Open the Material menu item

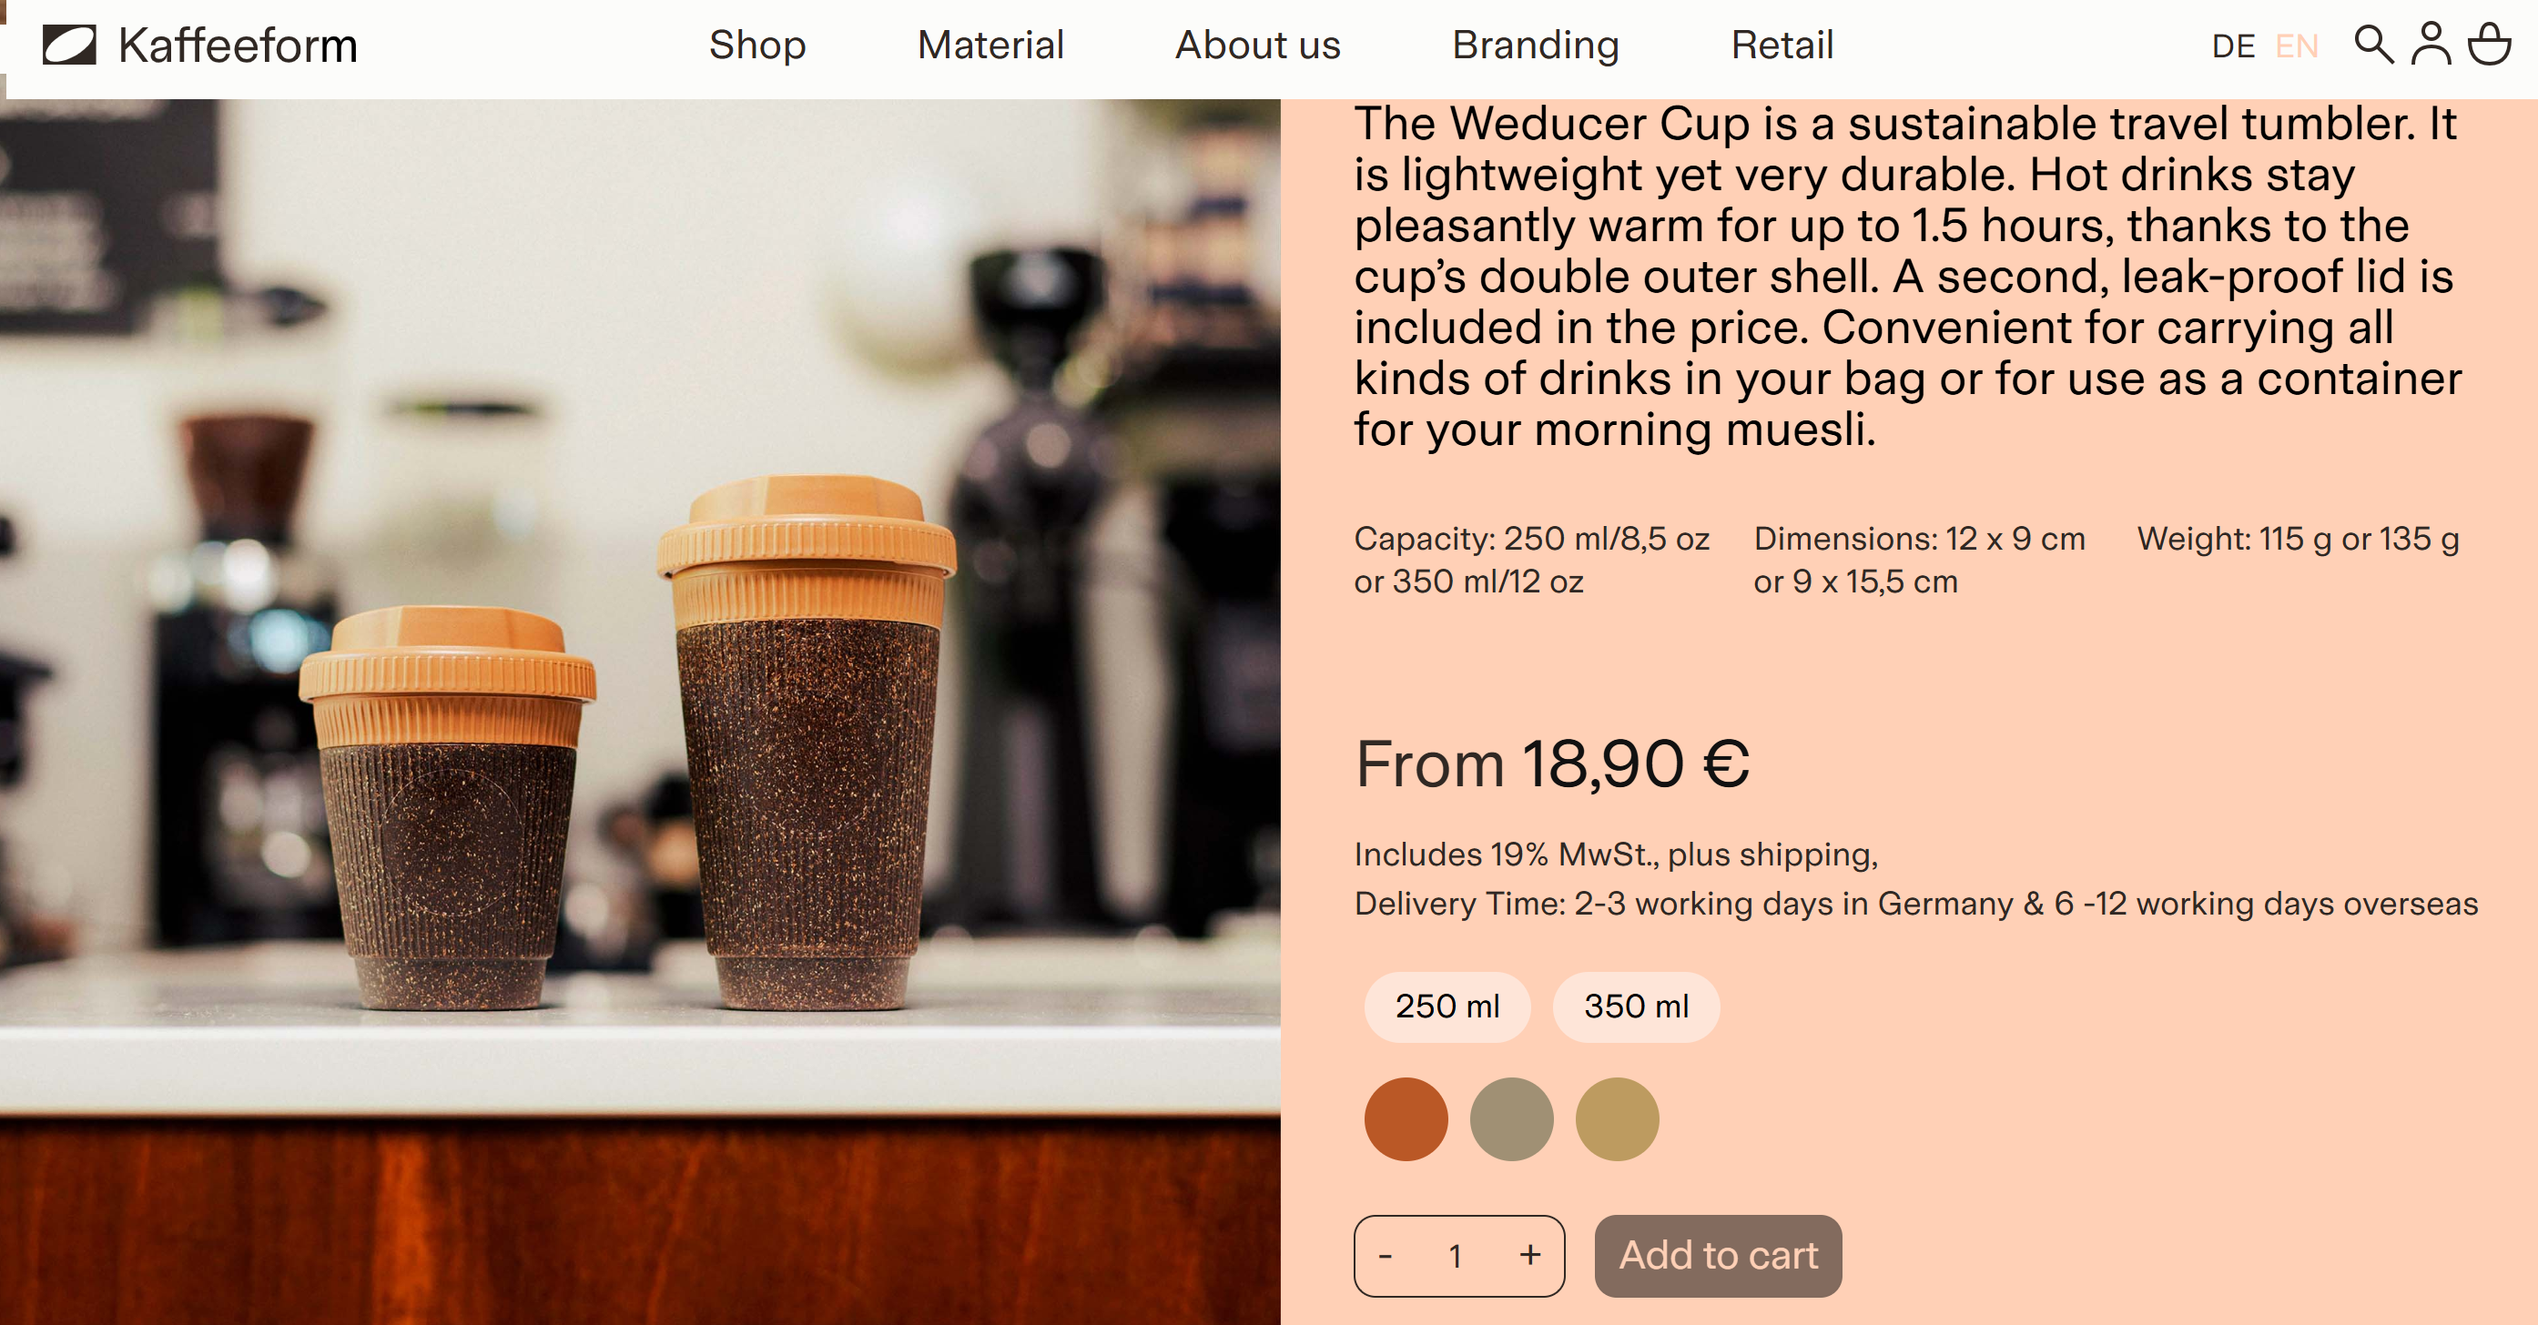pos(990,46)
